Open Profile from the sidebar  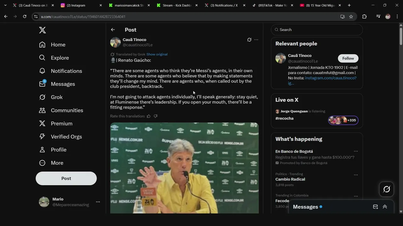pyautogui.click(x=53, y=150)
